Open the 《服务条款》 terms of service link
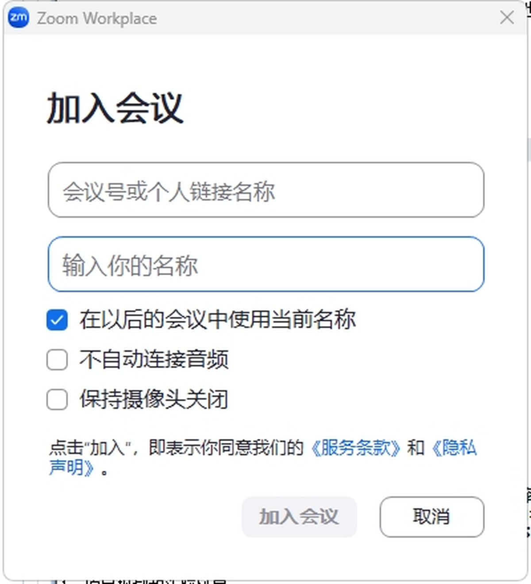Image resolution: width=531 pixels, height=584 pixels. [x=355, y=448]
